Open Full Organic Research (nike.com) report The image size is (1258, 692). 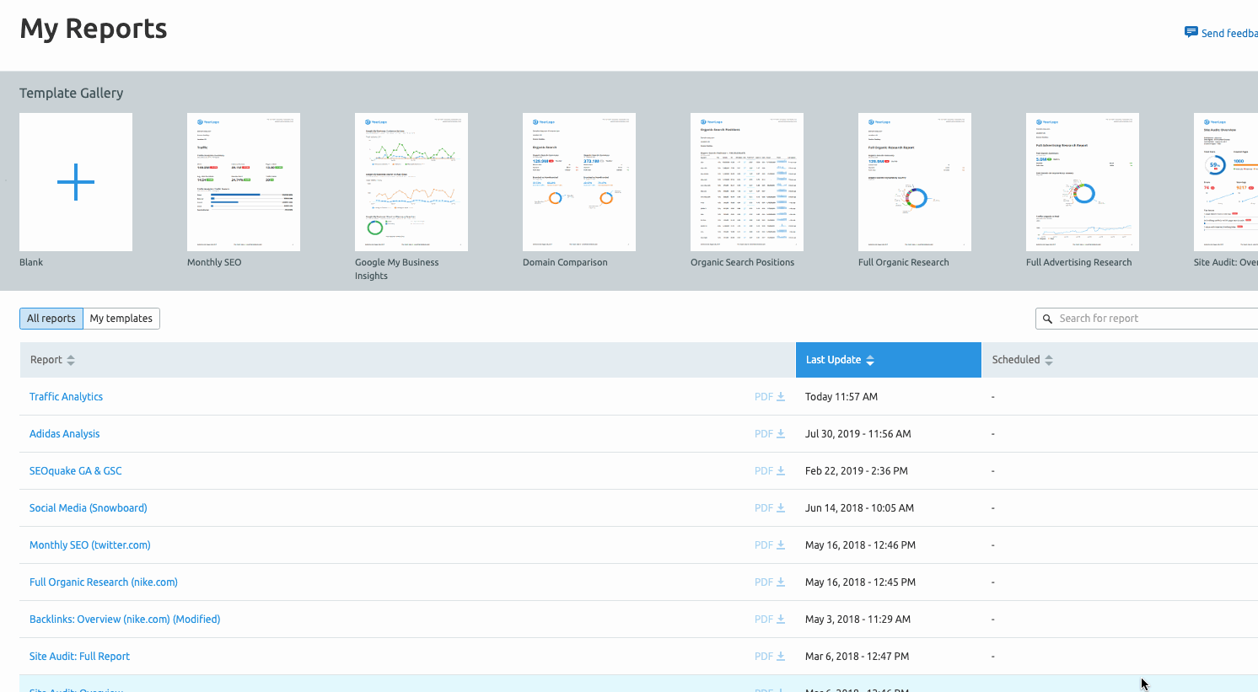(x=104, y=582)
